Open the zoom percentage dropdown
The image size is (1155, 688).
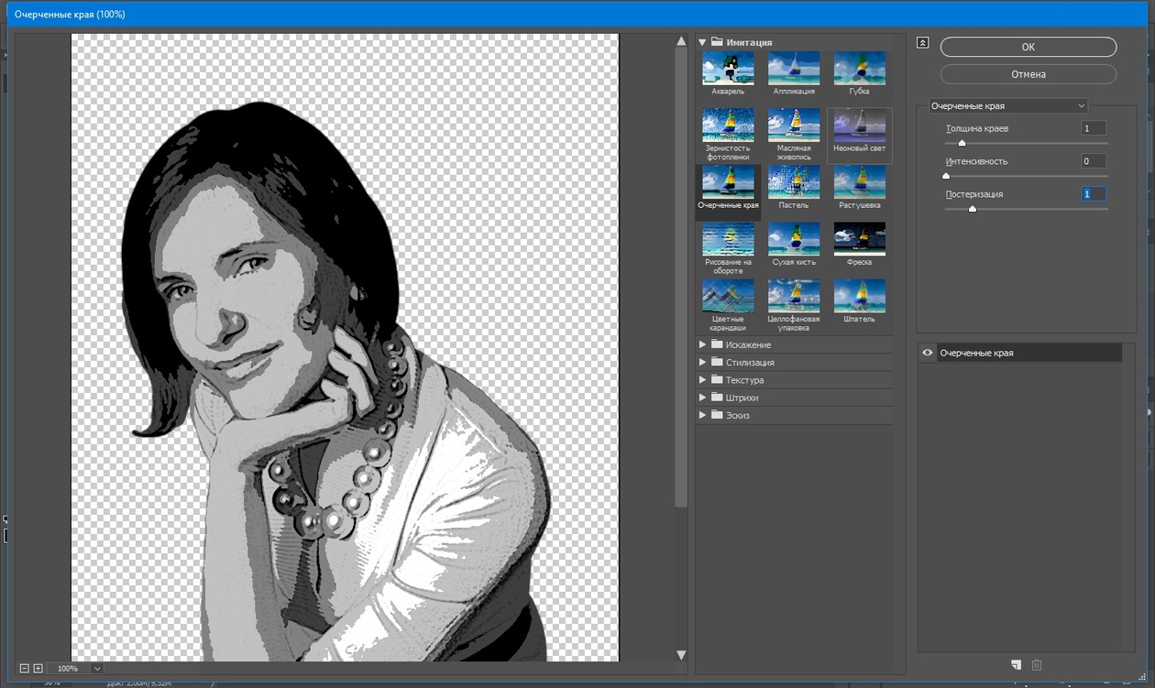point(97,669)
